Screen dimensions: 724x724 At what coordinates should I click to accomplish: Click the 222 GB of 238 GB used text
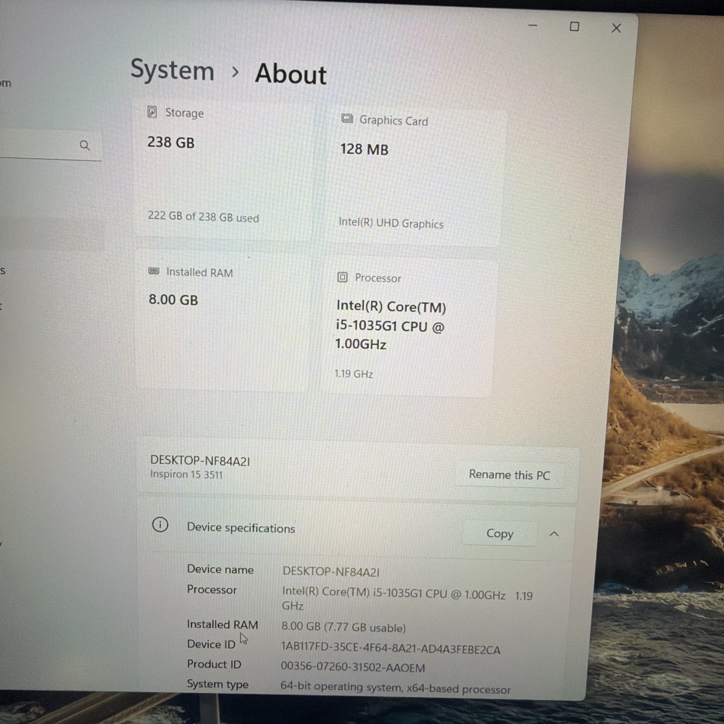[x=203, y=217]
